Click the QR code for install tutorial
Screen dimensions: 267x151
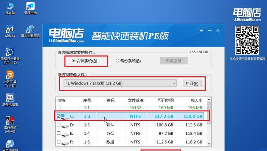(x=247, y=40)
